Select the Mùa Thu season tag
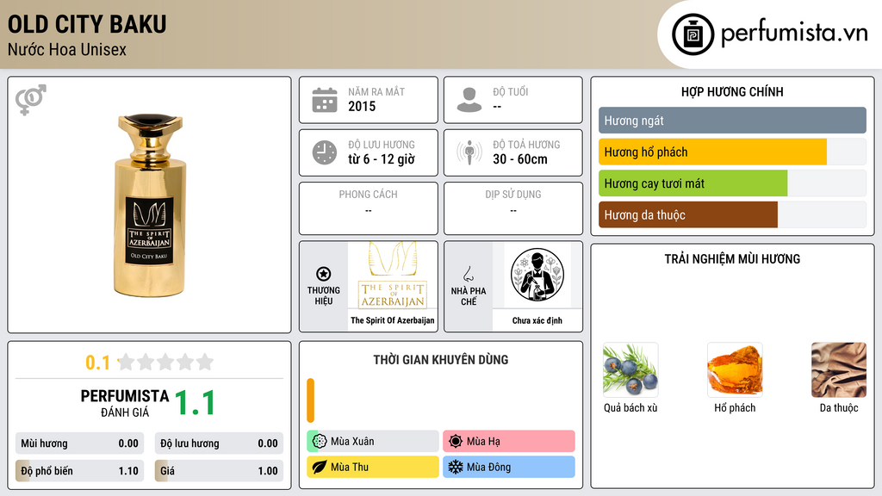 pyautogui.click(x=373, y=467)
